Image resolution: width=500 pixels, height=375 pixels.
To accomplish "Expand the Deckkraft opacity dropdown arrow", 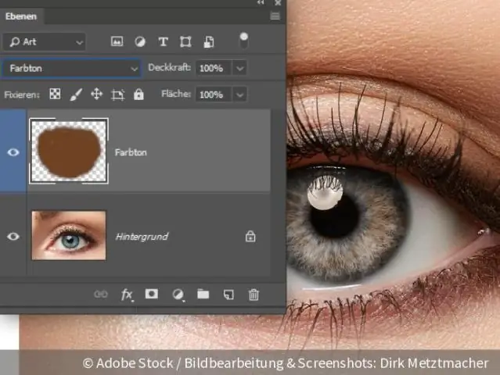I will coord(239,68).
